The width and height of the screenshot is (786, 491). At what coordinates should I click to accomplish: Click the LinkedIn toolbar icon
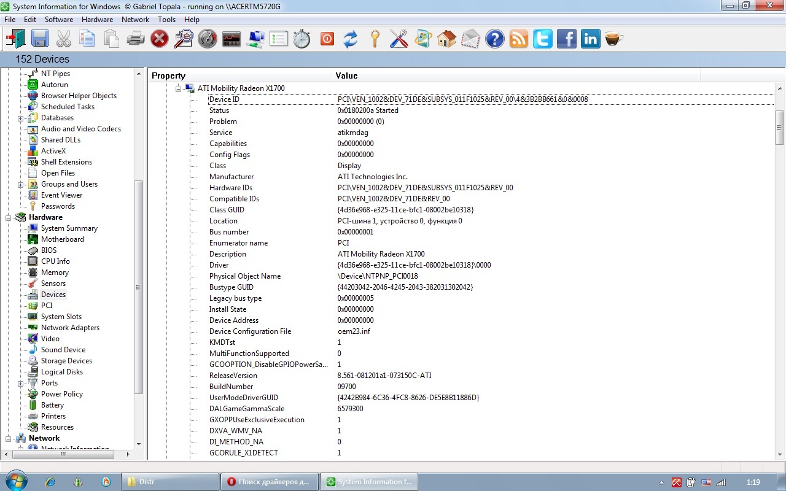591,39
